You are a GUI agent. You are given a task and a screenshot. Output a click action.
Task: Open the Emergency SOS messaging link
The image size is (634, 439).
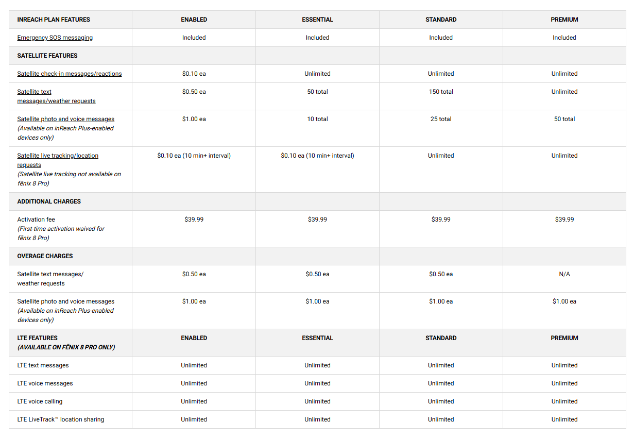pos(55,38)
